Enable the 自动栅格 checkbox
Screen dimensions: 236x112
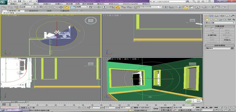coord(212,28)
